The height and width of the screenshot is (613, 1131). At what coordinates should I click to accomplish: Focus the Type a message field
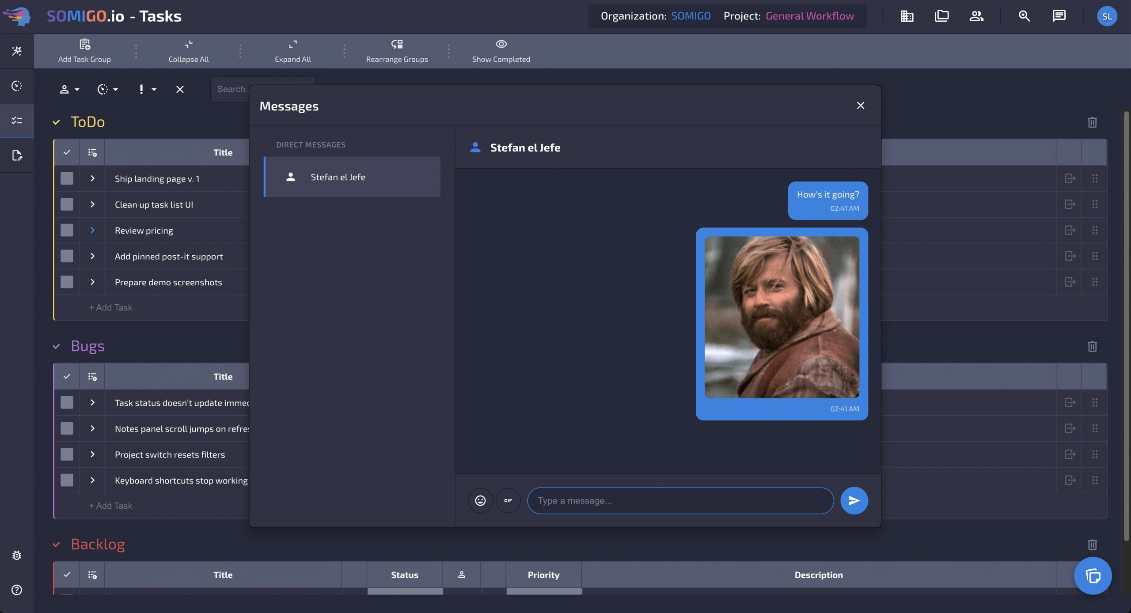(x=680, y=500)
